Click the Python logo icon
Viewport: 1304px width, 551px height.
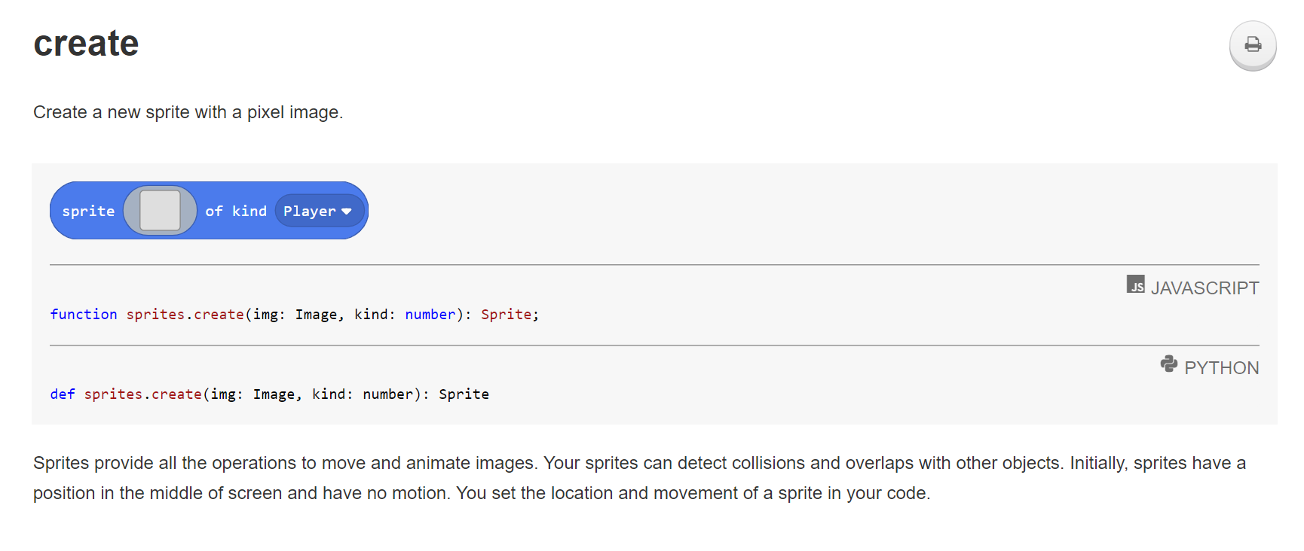click(1168, 364)
